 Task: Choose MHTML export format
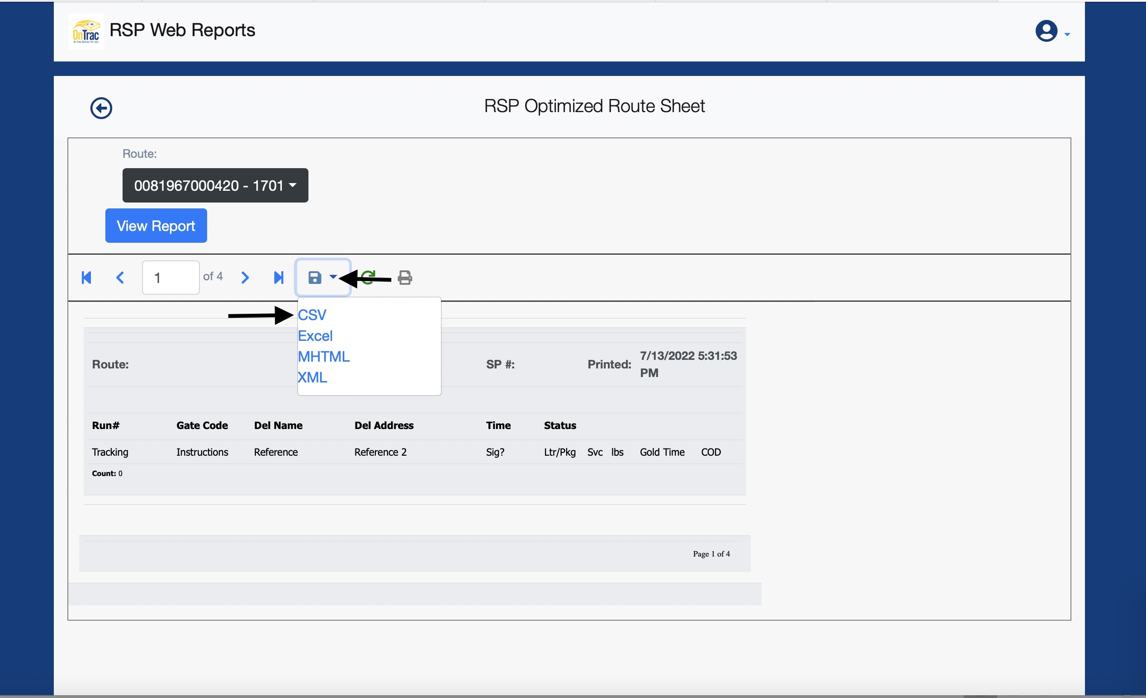pyautogui.click(x=324, y=357)
